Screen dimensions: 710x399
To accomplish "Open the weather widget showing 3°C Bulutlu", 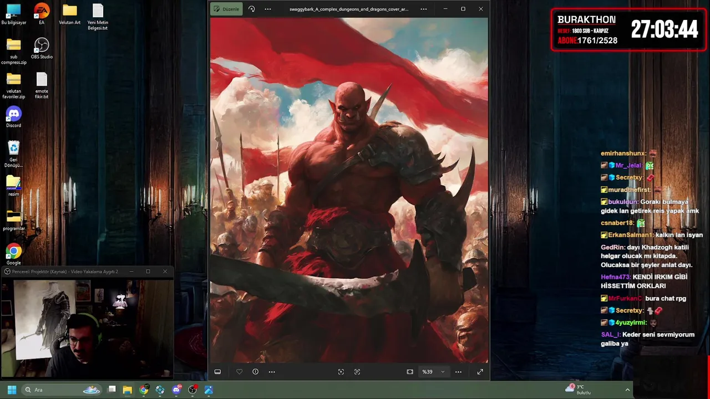I will pos(579,390).
